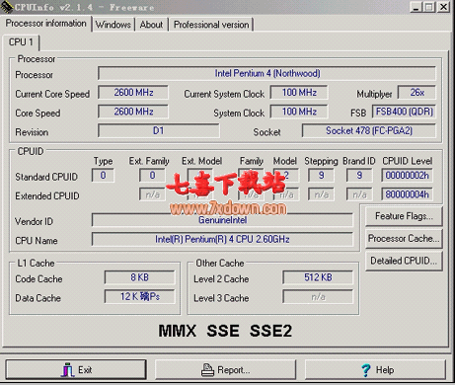
Task: Click the CPUInfo chip icon in title bar
Action: 7,7
